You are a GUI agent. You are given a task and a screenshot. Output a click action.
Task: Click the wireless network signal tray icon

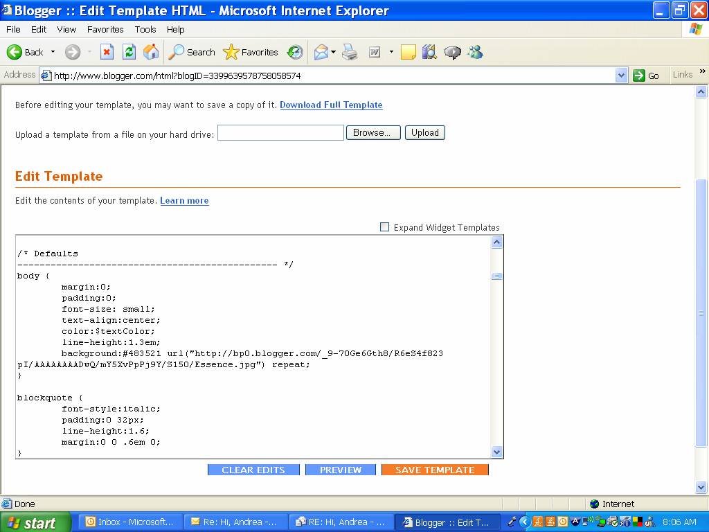pos(587,521)
